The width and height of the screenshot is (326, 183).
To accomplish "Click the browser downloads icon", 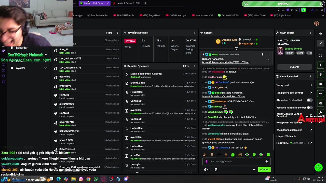I will pyautogui.click(x=317, y=10).
